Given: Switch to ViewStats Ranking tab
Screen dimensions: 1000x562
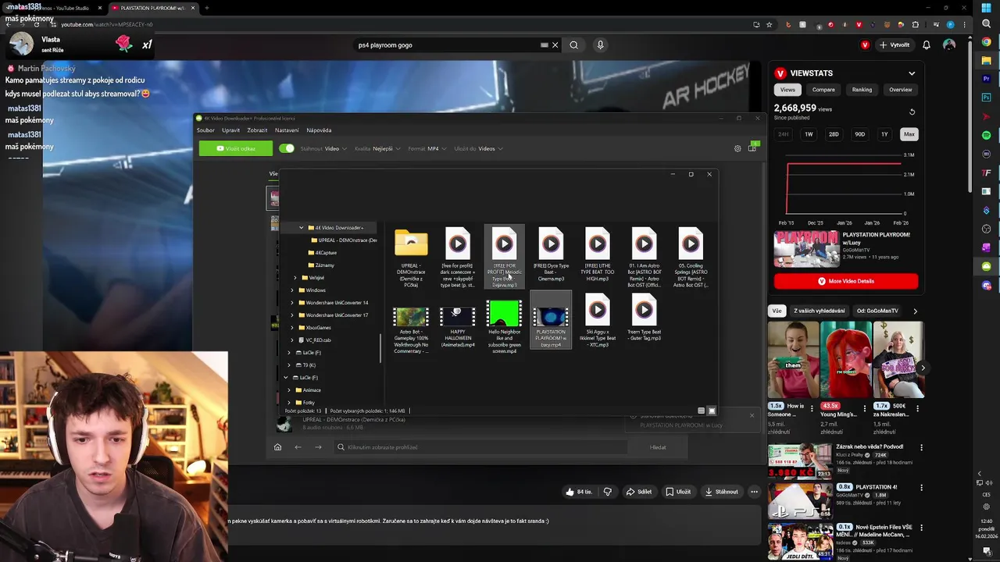Looking at the screenshot, I should [x=862, y=90].
